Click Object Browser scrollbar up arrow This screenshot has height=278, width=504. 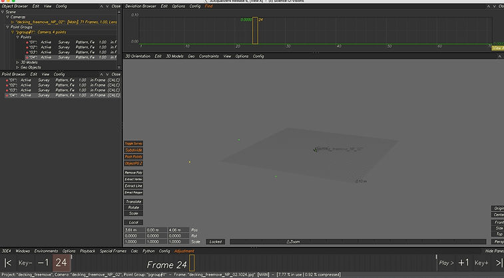click(119, 12)
